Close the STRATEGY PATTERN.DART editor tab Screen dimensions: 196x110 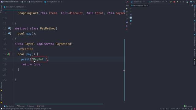click(x=25, y=7)
